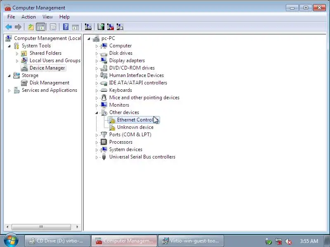Select Device Manager in left tree
Image resolution: width=330 pixels, height=247 pixels.
click(47, 68)
